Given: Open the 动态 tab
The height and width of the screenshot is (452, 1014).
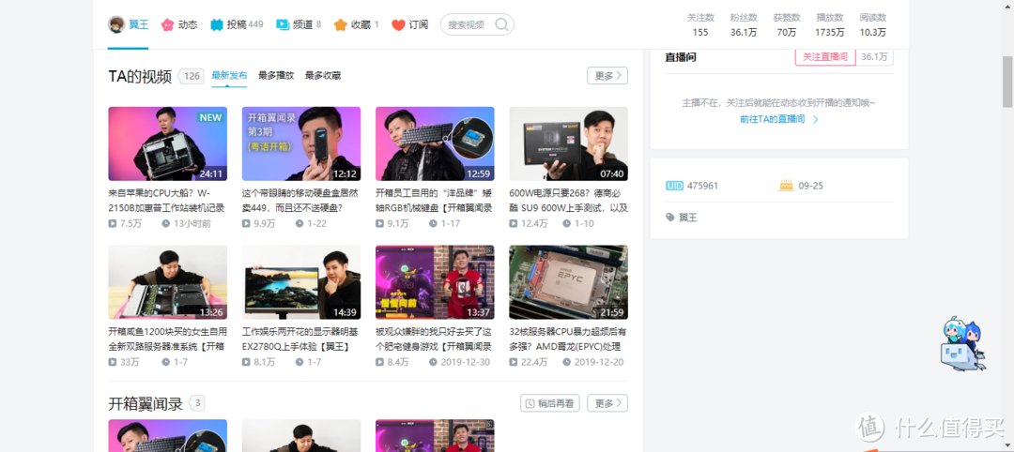Looking at the screenshot, I should (179, 24).
